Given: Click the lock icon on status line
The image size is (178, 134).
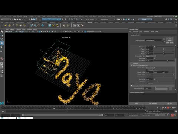Looking at the screenshot, I should (62, 19).
